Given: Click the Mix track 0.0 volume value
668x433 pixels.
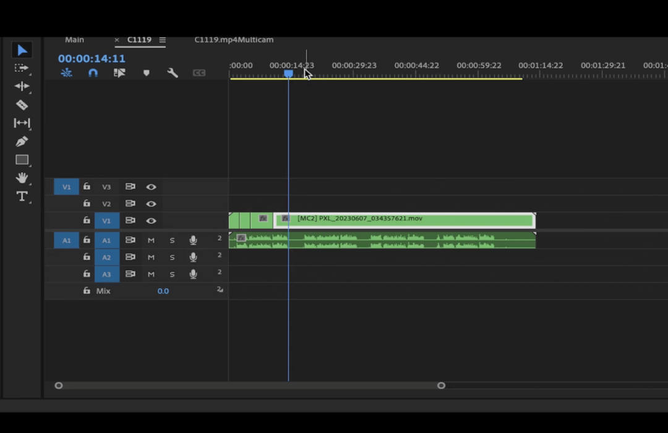Looking at the screenshot, I should 163,290.
